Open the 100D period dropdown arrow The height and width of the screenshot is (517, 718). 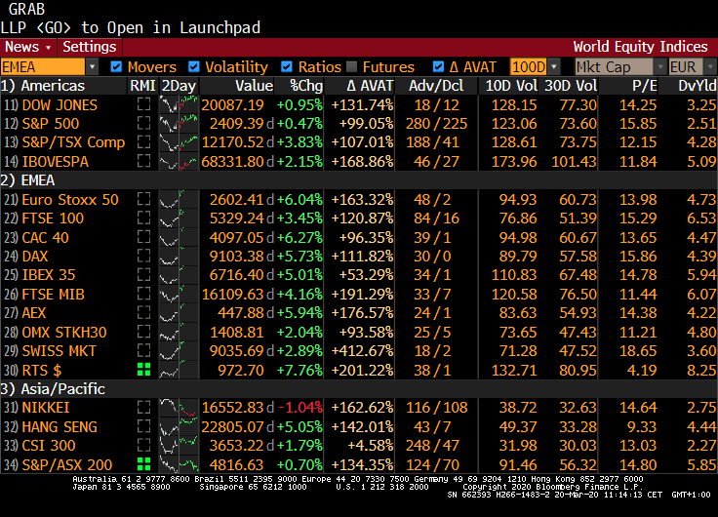[x=554, y=67]
